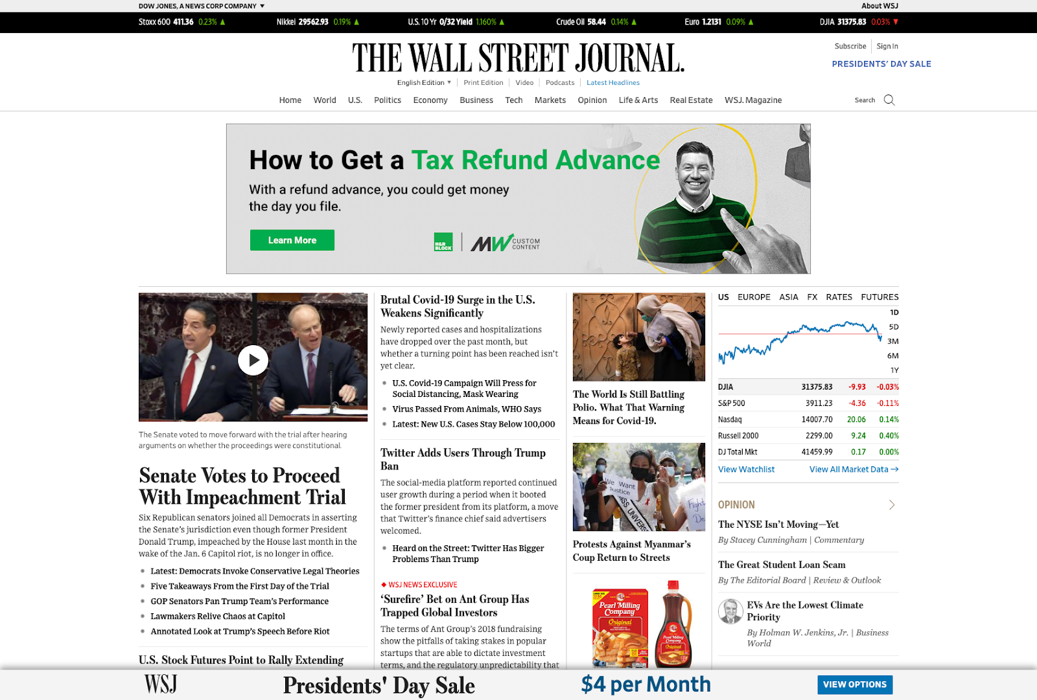Click the MW Custom Content logo

[x=505, y=243]
